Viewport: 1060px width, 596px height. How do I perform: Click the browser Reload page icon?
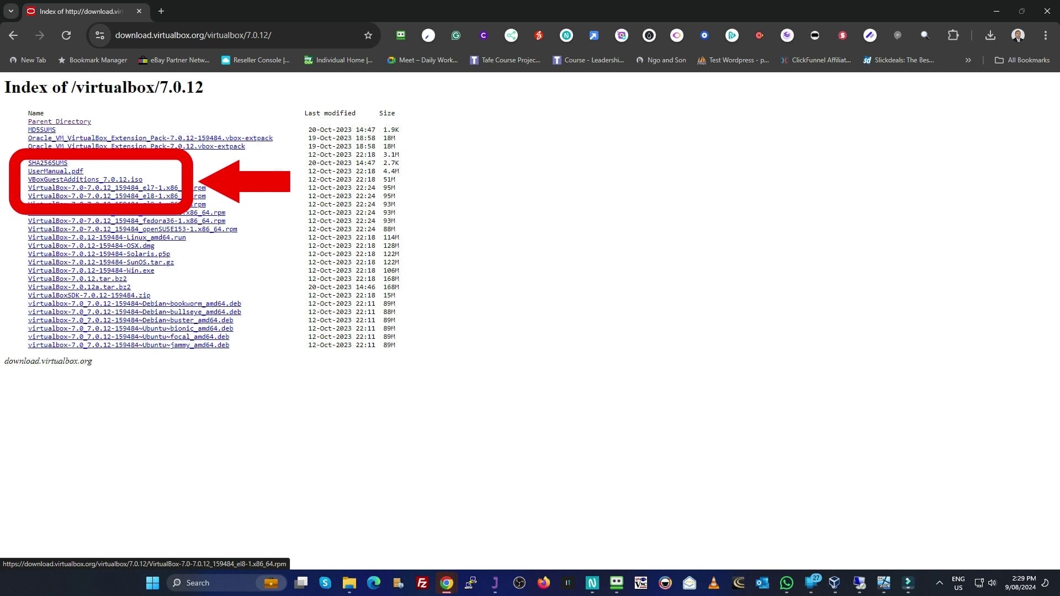coord(66,35)
